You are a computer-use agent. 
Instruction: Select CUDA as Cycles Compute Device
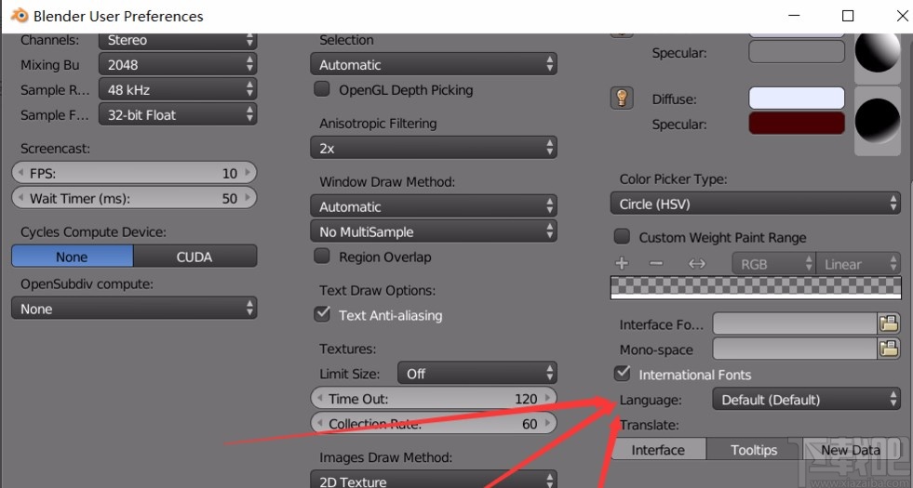point(195,257)
